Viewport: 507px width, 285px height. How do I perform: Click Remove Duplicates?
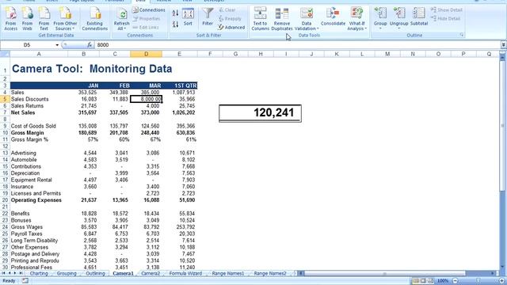point(282,19)
